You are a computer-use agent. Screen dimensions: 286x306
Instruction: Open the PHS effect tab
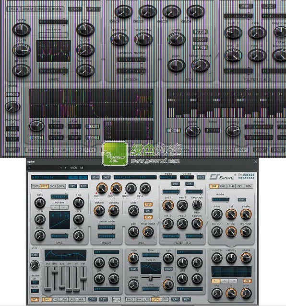tap(223, 186)
